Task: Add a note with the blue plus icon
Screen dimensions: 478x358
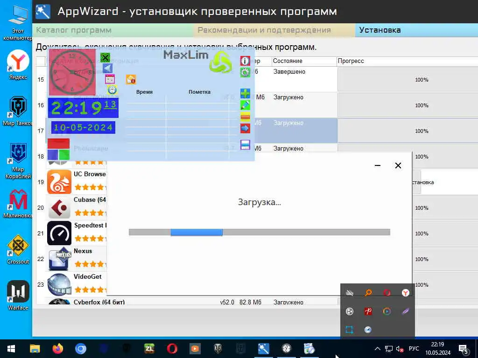Action: pyautogui.click(x=245, y=93)
